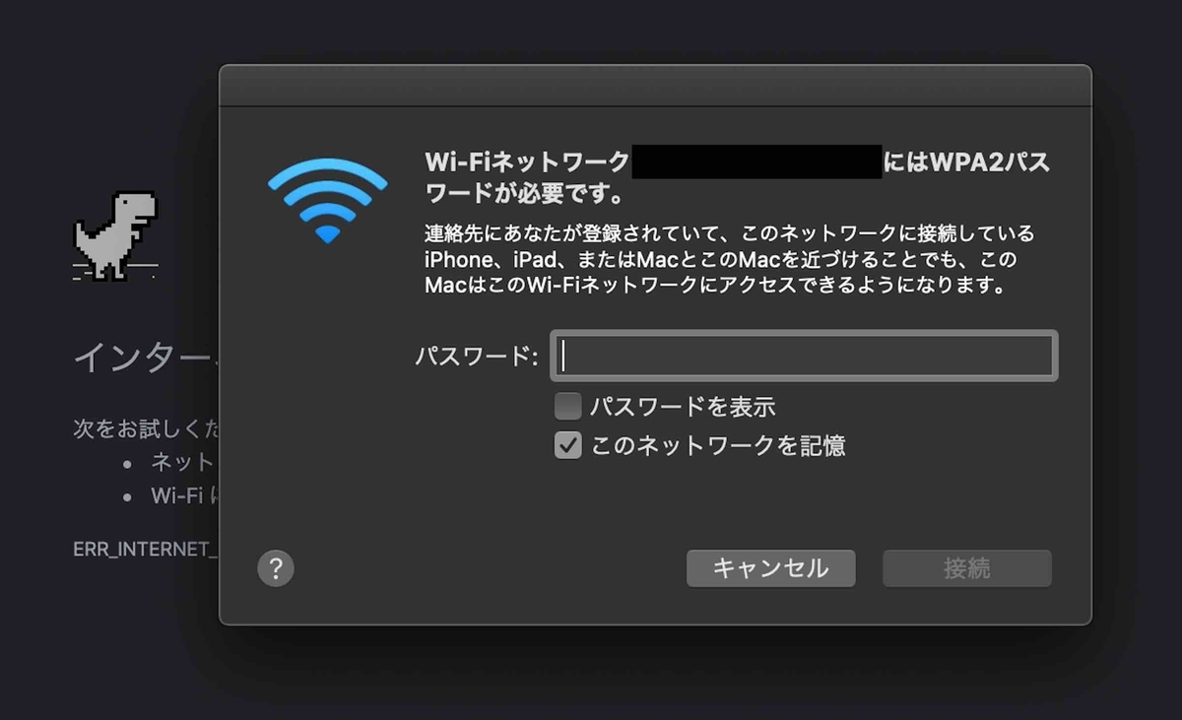
Task: Click the pixel dinosaur icon
Action: pyautogui.click(x=115, y=235)
